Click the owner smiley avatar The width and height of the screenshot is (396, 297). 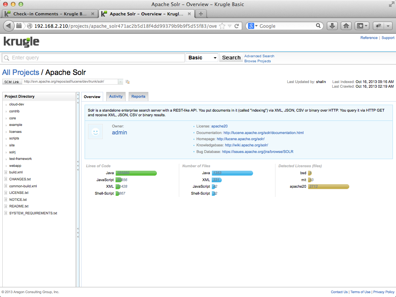(x=95, y=132)
